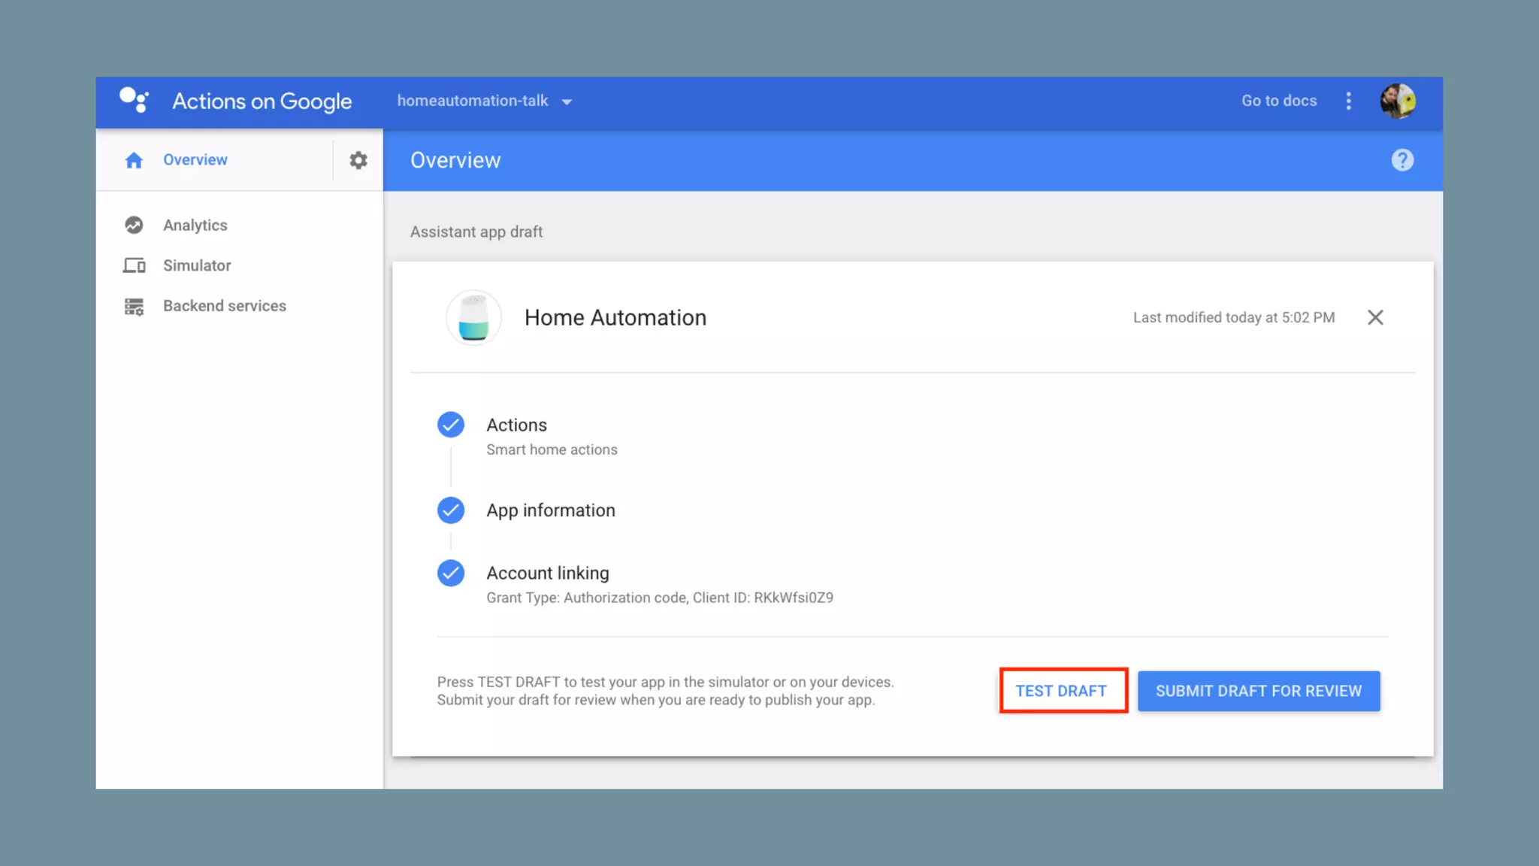Image resolution: width=1539 pixels, height=866 pixels.
Task: Expand the App information section
Action: pyautogui.click(x=550, y=510)
